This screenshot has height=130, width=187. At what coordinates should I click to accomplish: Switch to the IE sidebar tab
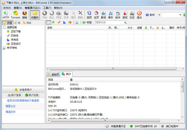click(x=17, y=23)
